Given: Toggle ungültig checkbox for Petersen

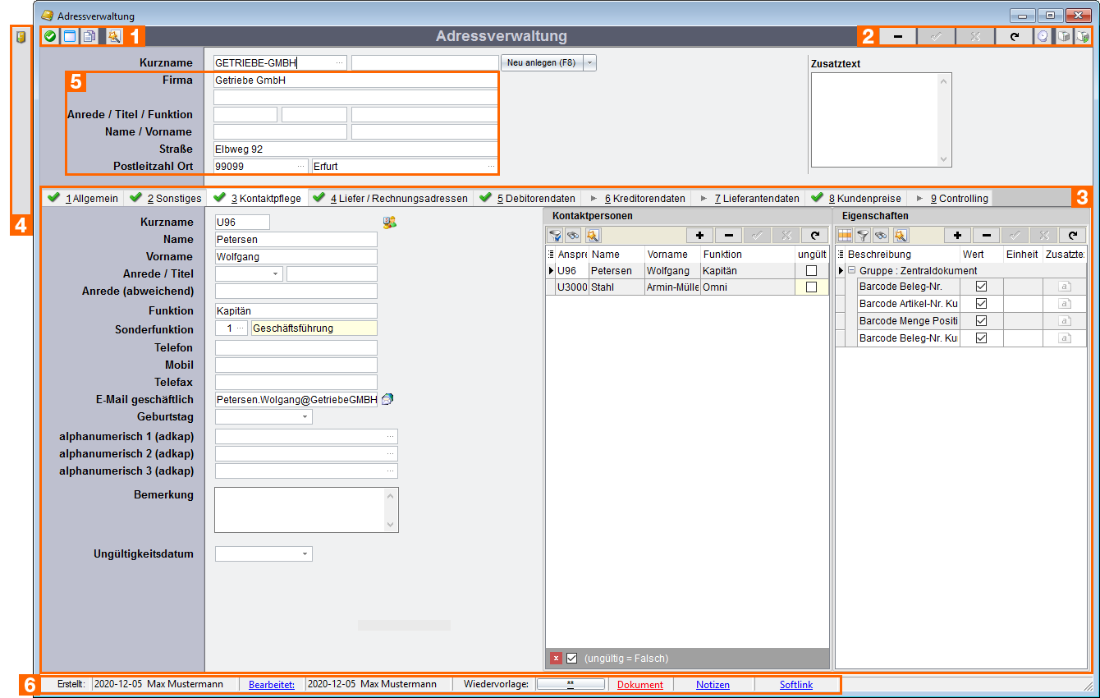Looking at the screenshot, I should (811, 270).
